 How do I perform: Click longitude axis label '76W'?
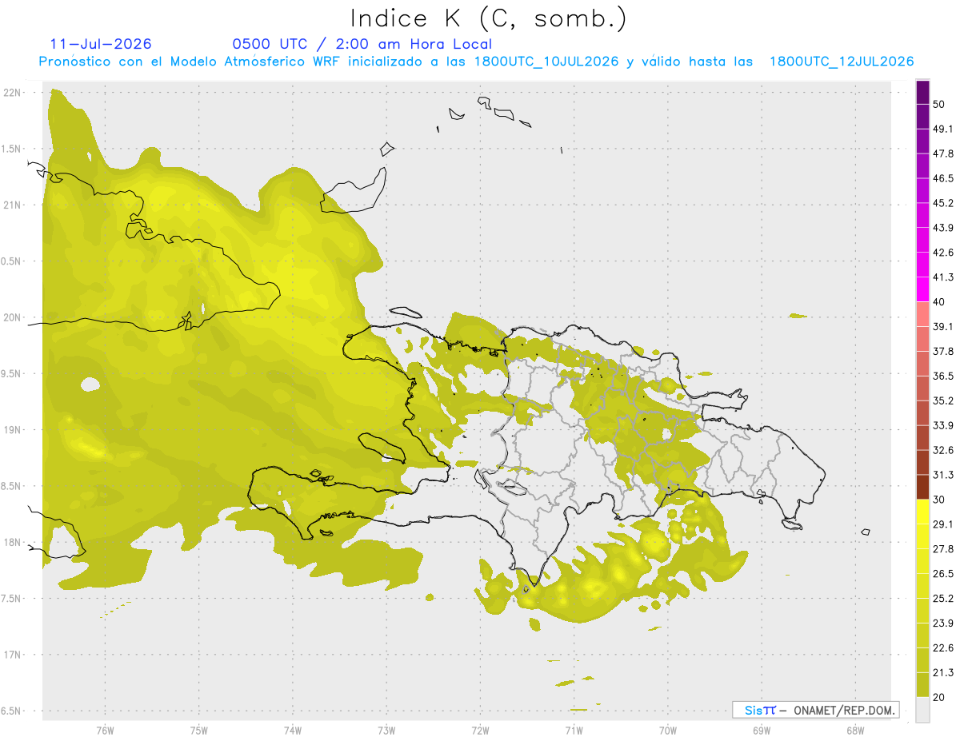point(105,729)
